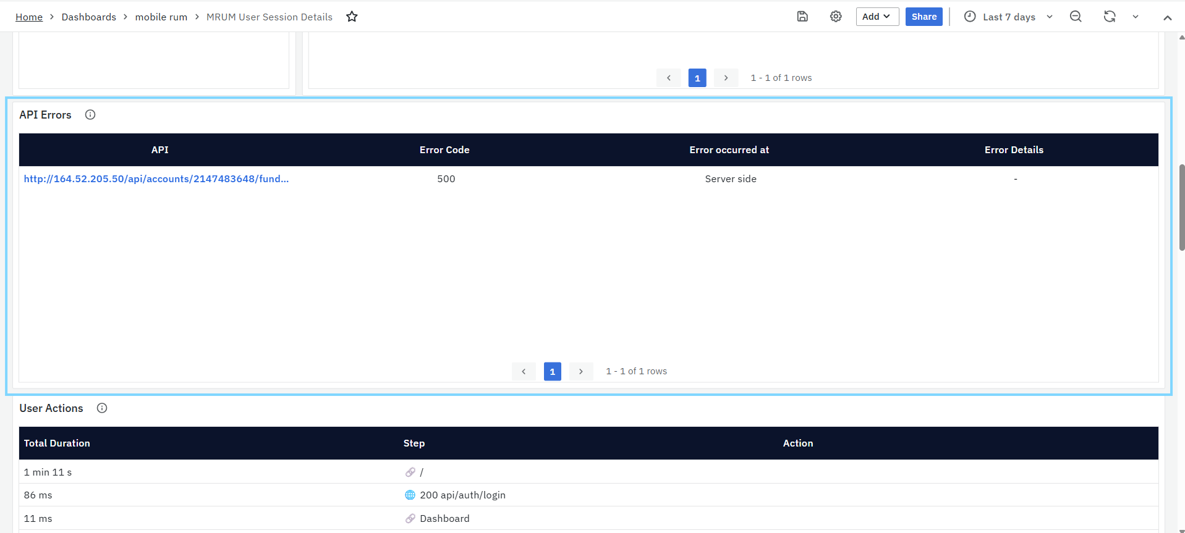Open the Add dropdown menu
This screenshot has width=1185, height=533.
pos(877,17)
